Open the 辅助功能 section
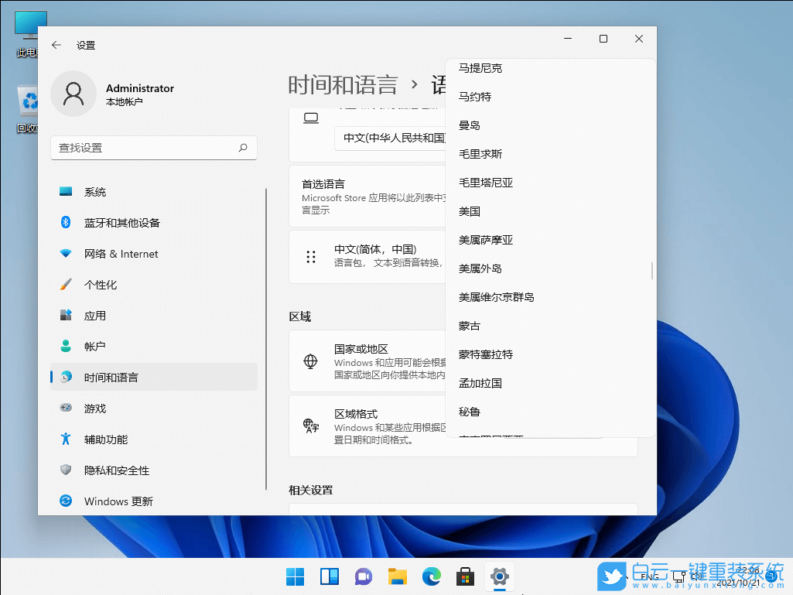Viewport: 793px width, 595px height. (x=66, y=439)
